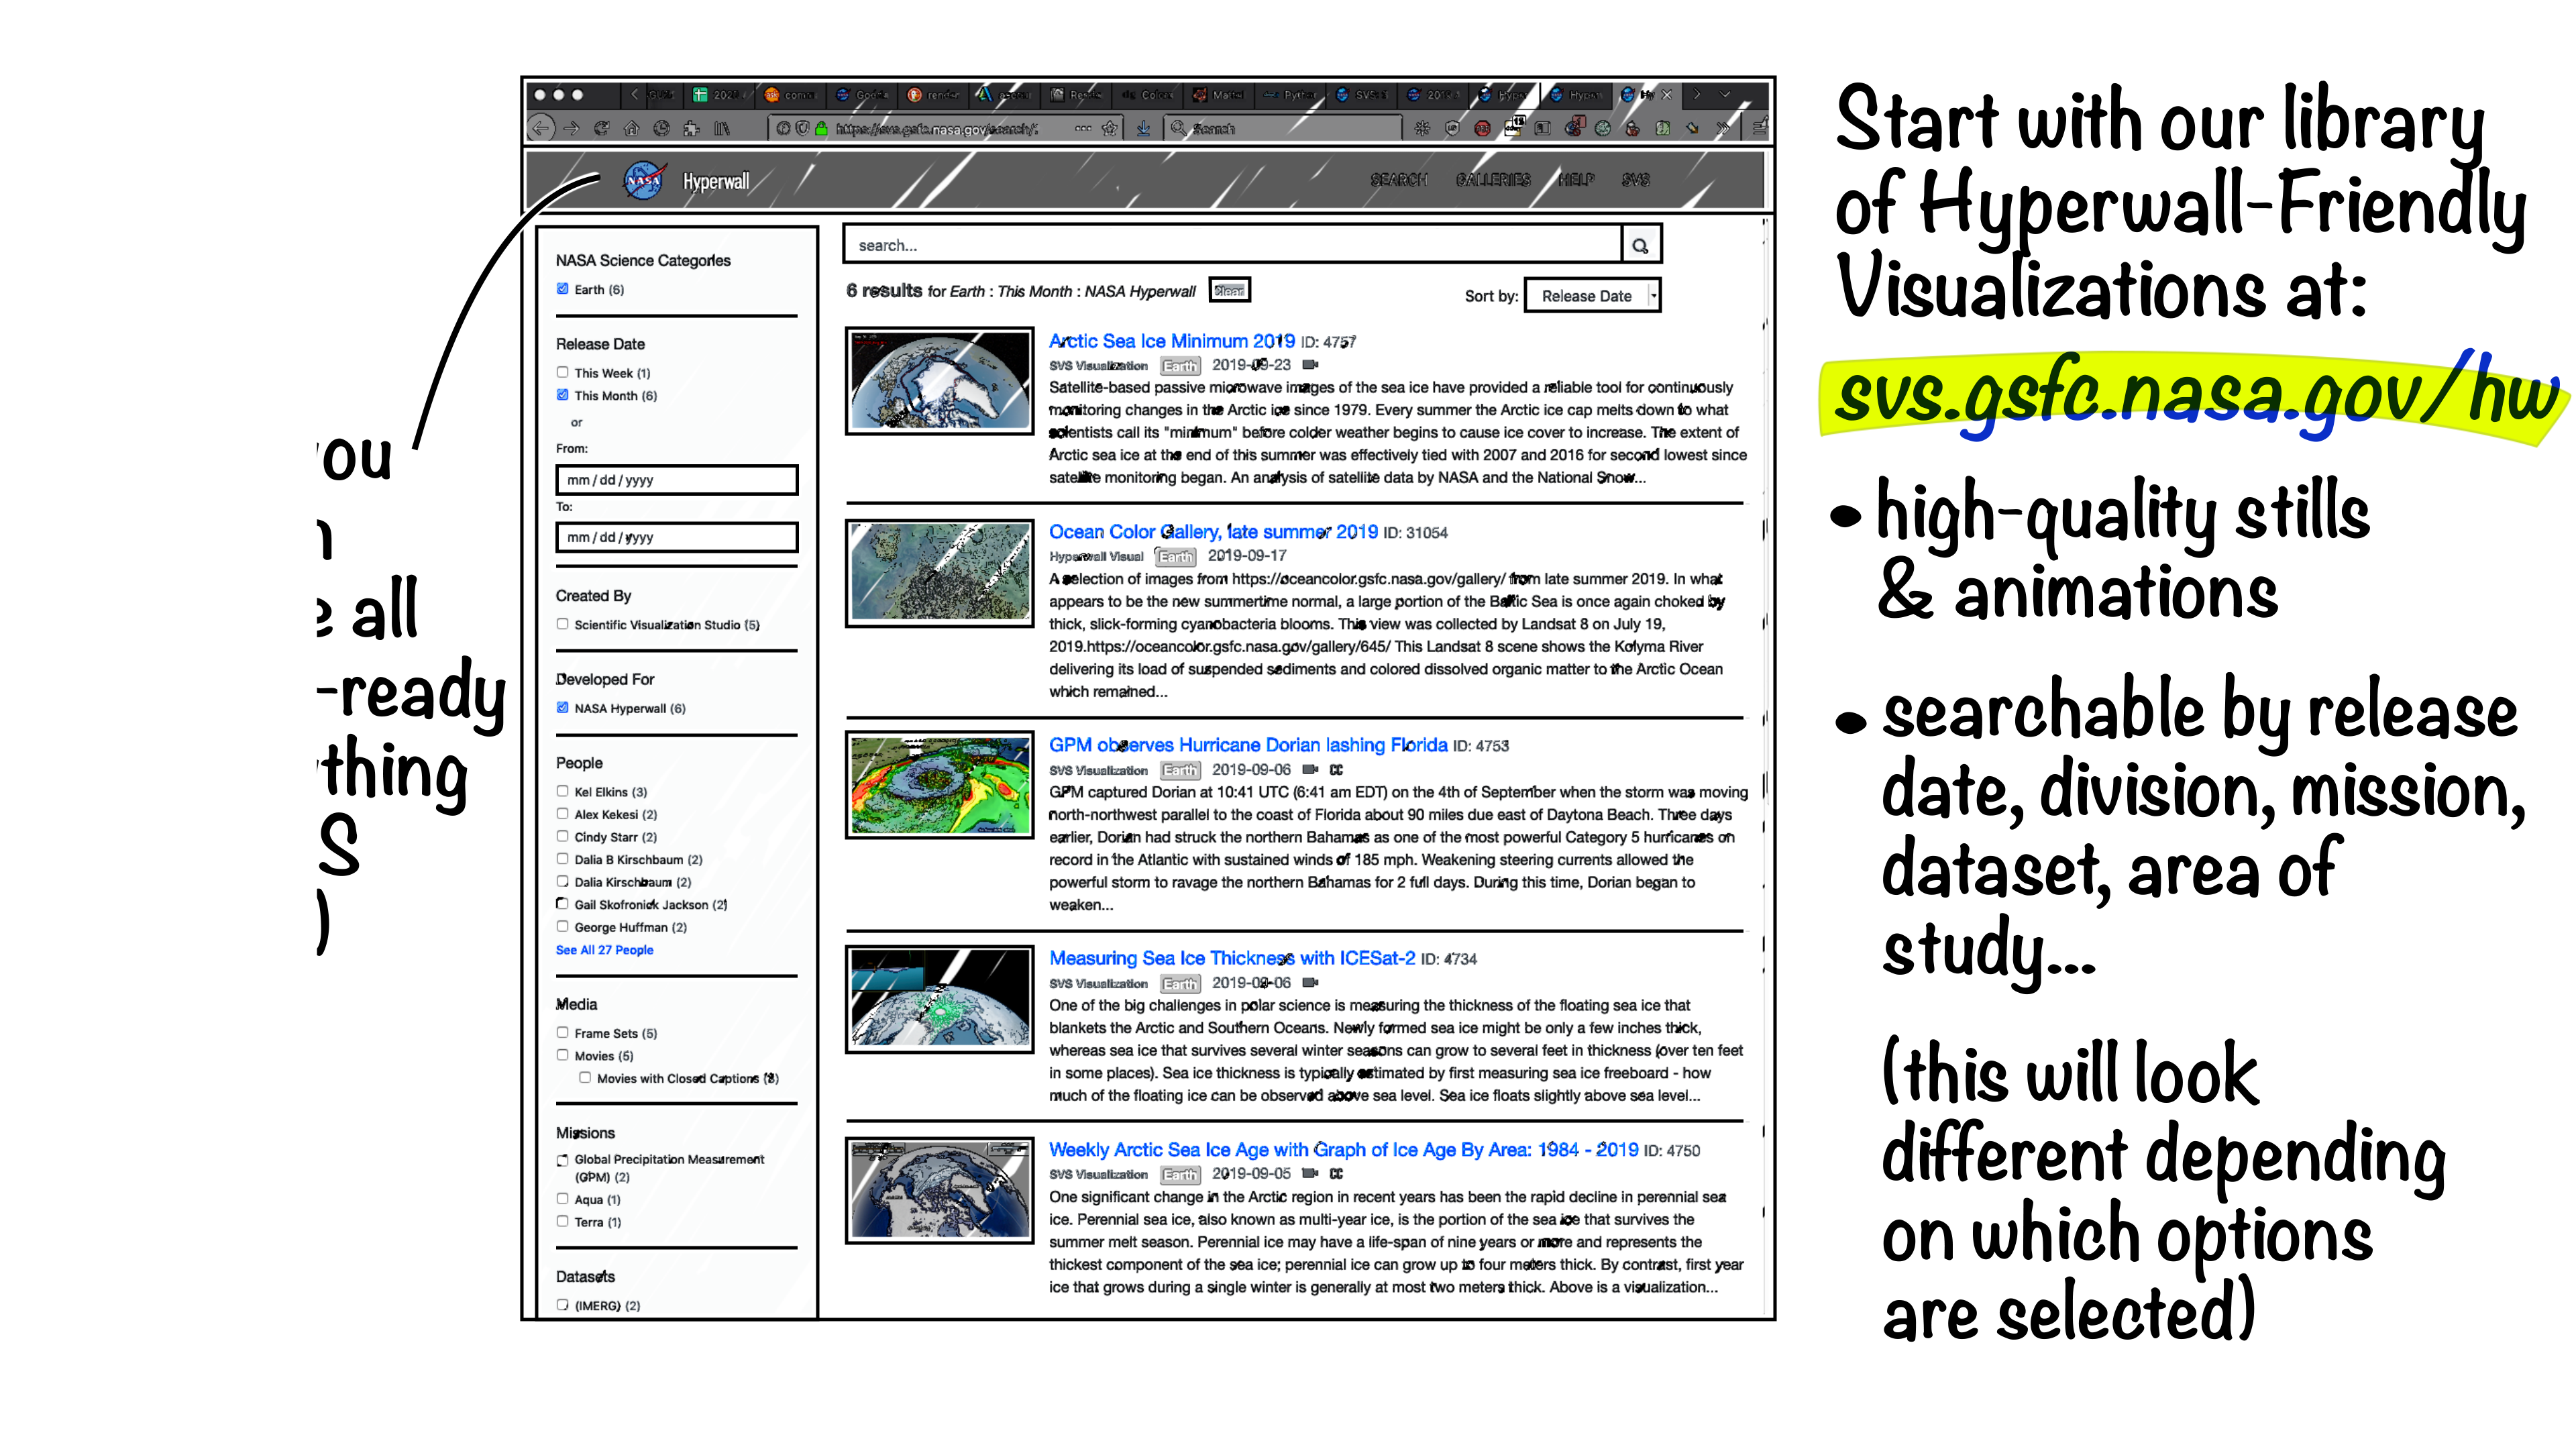Click video camera icon on Arctic Sea Ice Minimum
This screenshot has width=2576, height=1449.
1310,365
